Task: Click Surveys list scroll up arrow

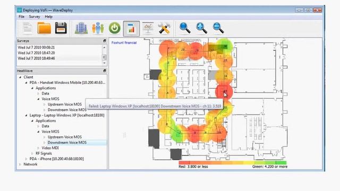Action: coord(104,47)
